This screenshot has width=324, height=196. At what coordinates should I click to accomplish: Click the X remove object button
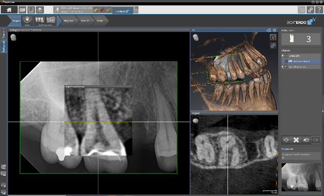(296, 140)
